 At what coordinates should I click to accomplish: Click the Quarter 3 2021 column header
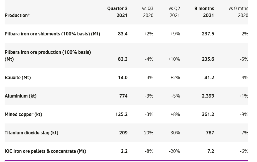pyautogui.click(x=118, y=12)
